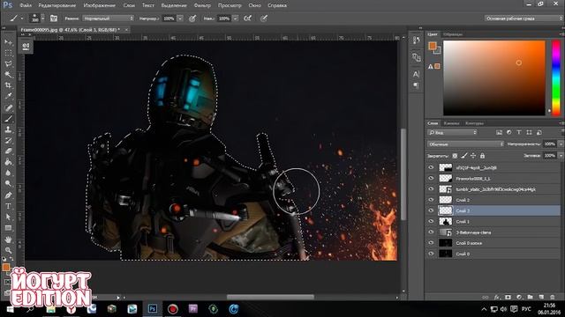Open the Выделение menu

[174, 5]
